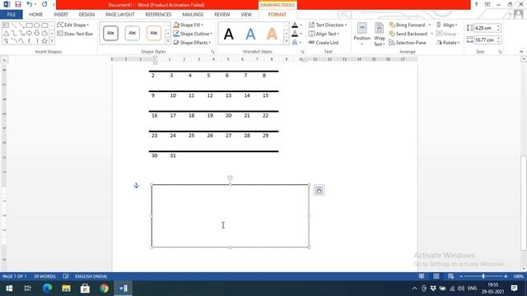Click the rotation handle above the text box
This screenshot has width=527, height=296.
pos(230,178)
